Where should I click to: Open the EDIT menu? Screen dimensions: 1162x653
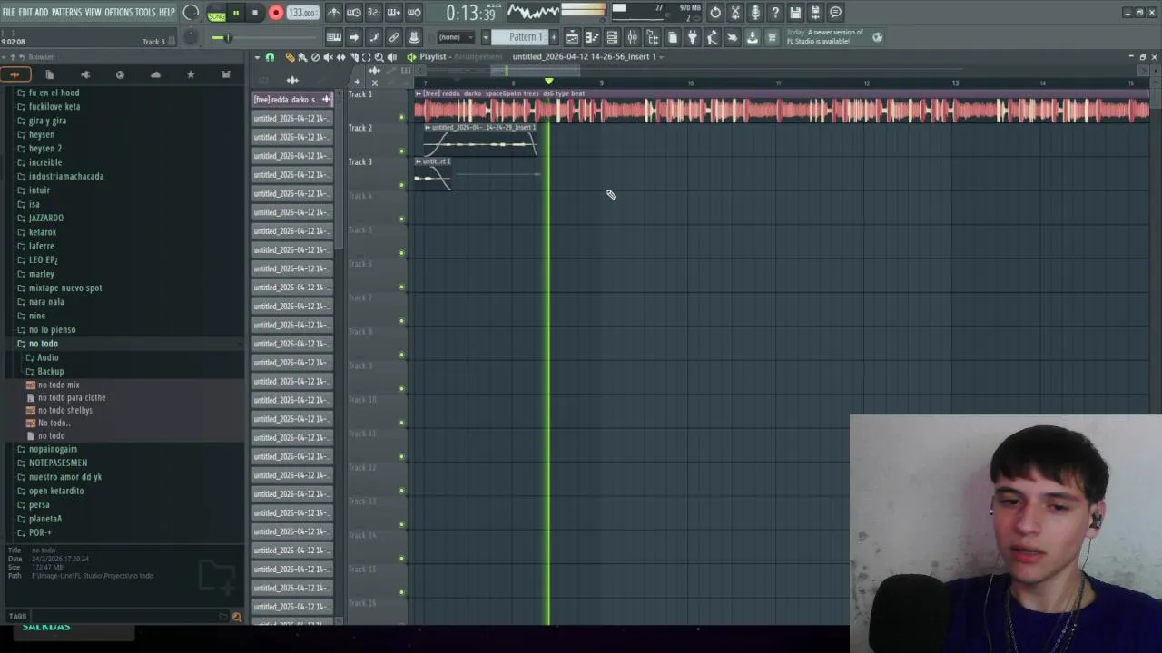pos(25,13)
